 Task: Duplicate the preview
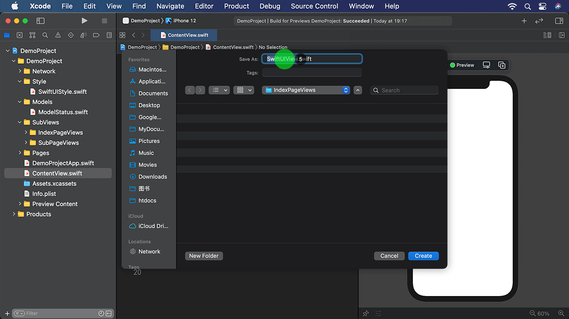502,65
